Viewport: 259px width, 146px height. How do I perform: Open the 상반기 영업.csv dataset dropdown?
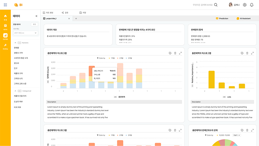(x=26, y=33)
